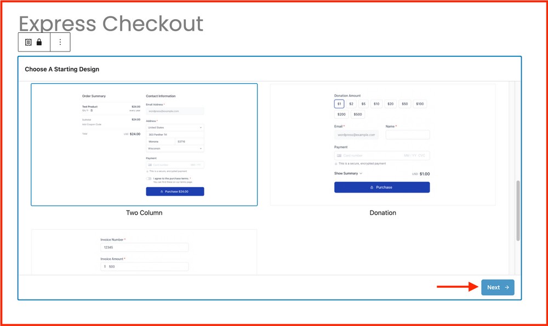Click the card icon in the Two Column card number field
Viewport: 548px width, 326px height.
[150, 165]
